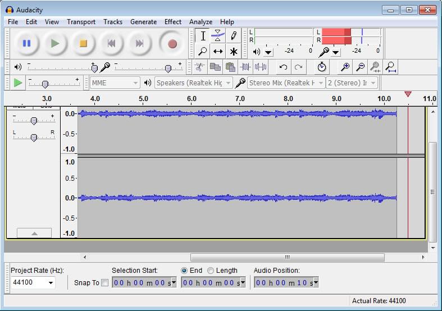Image resolution: width=442 pixels, height=311 pixels.
Task: Select the Multi-Tool asterisk icon
Action: point(234,52)
